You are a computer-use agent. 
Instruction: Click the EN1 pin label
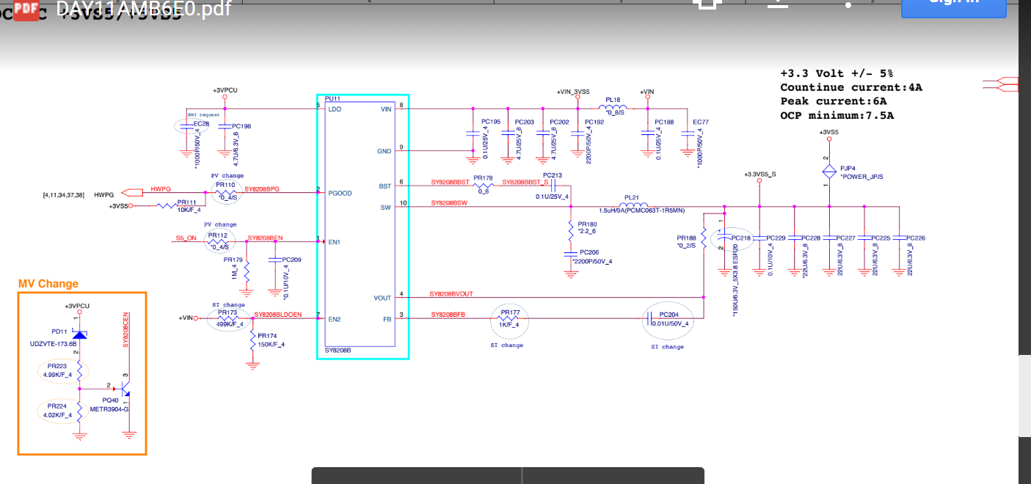335,241
